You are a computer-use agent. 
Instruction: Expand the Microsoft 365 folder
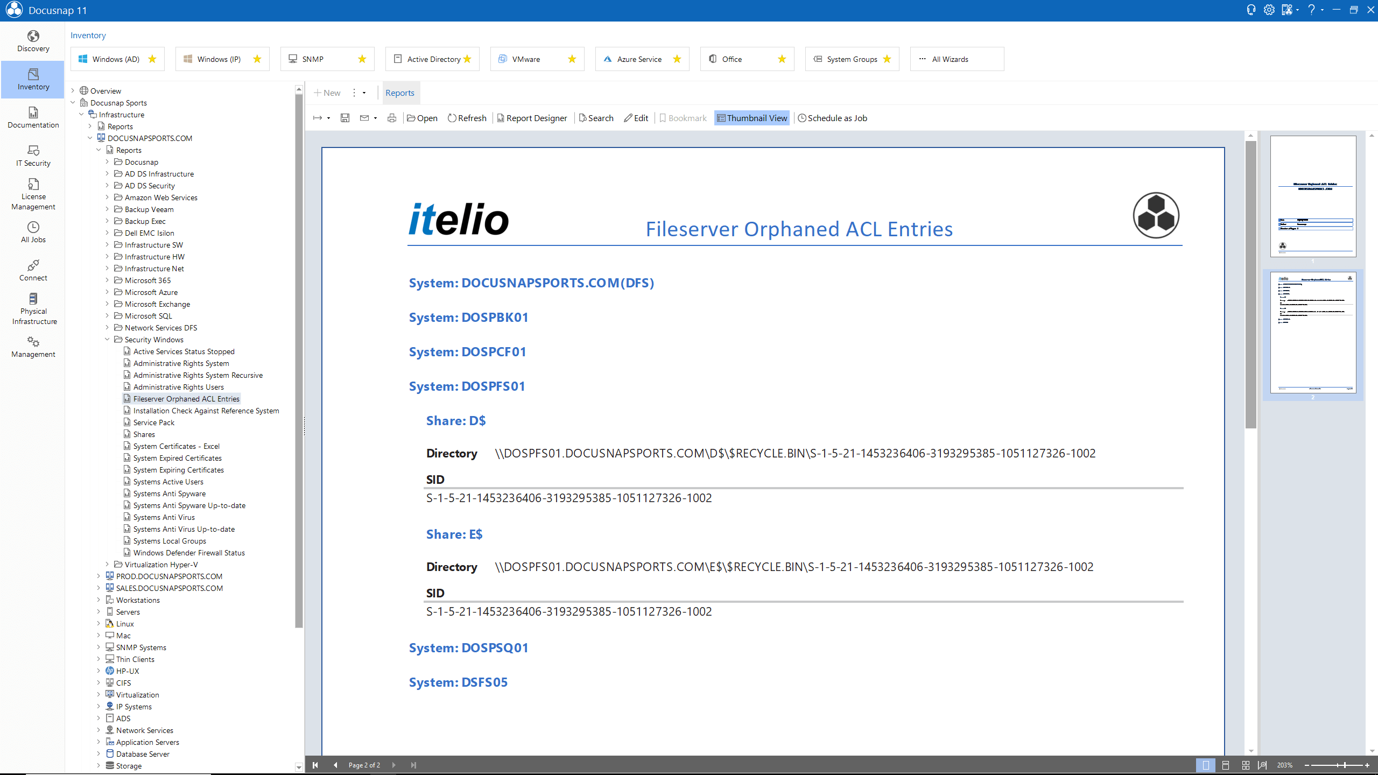pos(107,280)
